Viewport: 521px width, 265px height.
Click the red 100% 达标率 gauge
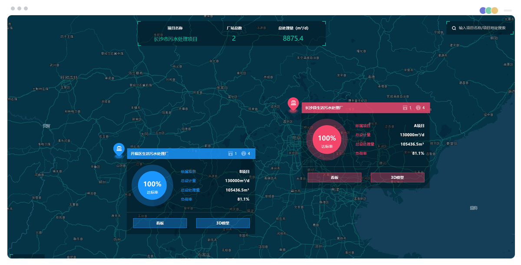point(326,140)
